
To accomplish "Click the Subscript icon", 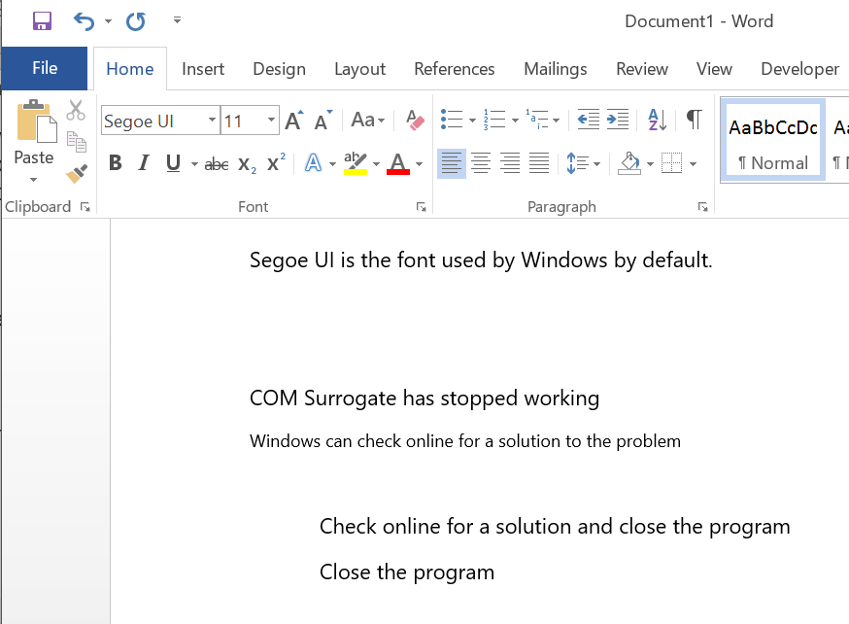I will (x=245, y=163).
